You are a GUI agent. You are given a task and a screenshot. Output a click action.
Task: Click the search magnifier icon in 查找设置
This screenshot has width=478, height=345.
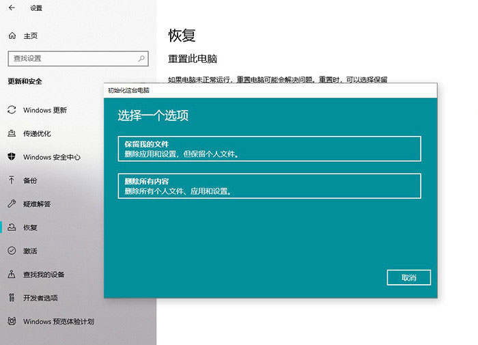point(141,59)
